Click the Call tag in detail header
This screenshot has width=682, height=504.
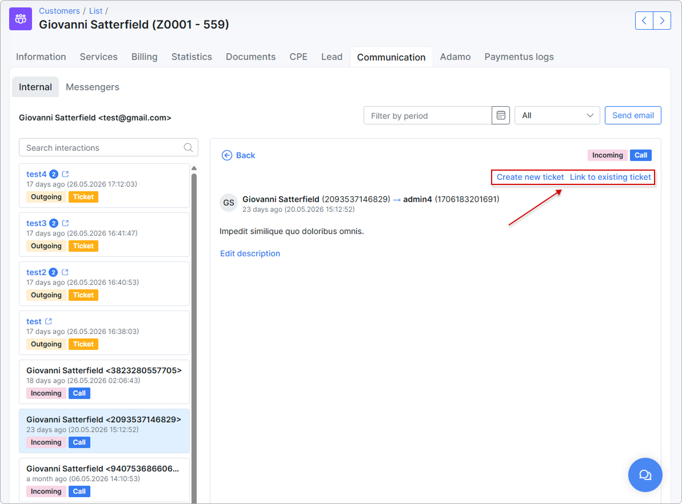[641, 155]
